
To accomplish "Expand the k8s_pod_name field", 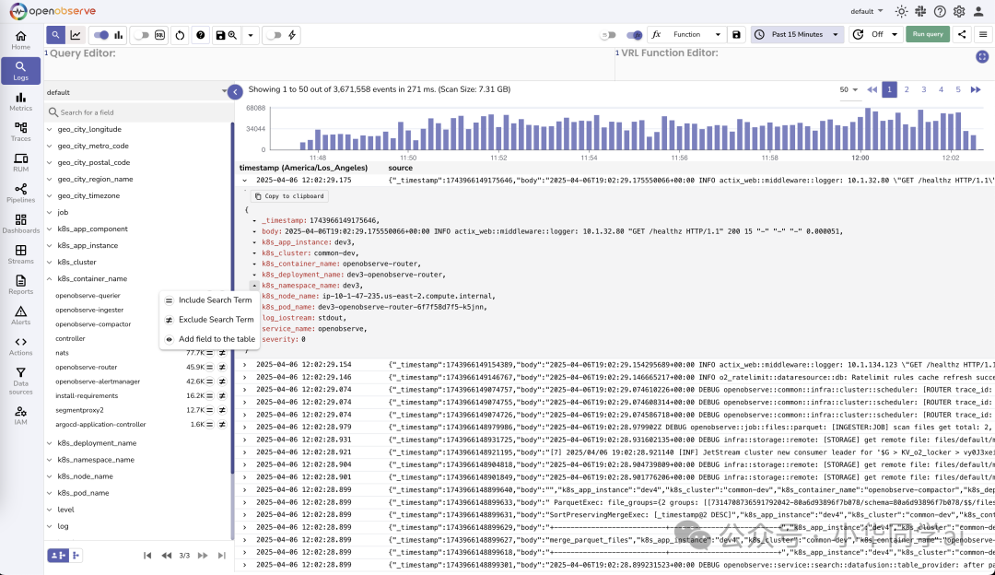I will (50, 492).
